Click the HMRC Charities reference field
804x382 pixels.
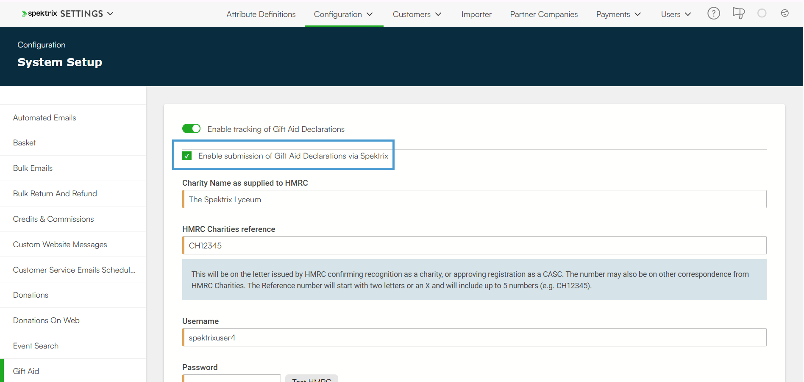tap(474, 245)
